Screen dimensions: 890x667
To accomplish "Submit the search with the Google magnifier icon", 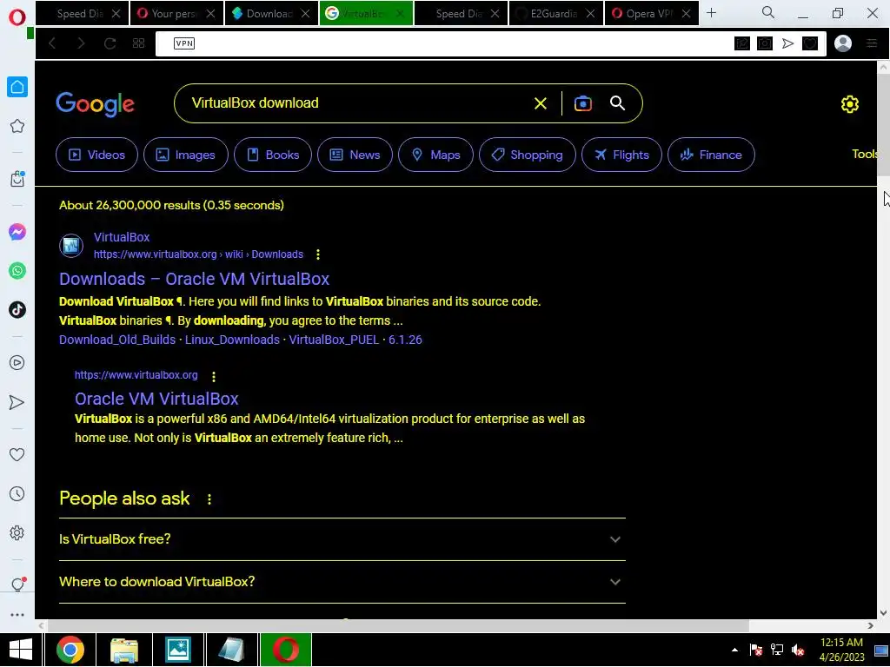I will 618,103.
